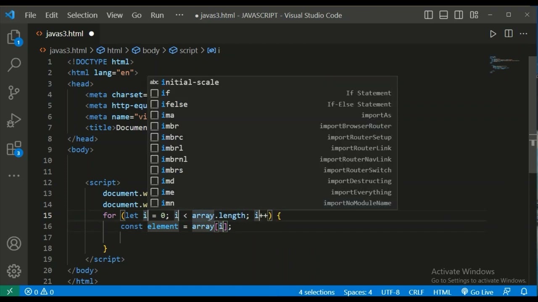Select the 'imbr' importBrowserRouter suggestion
The width and height of the screenshot is (538, 302).
pos(272,126)
